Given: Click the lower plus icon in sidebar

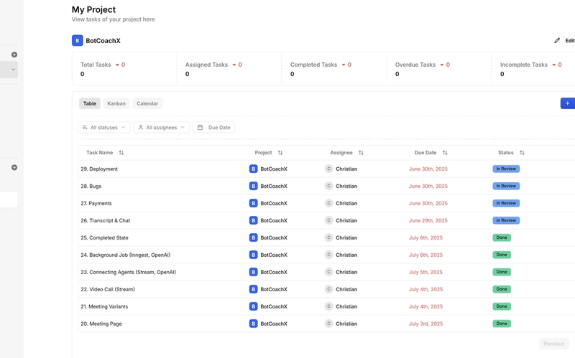Looking at the screenshot, I should [14, 167].
